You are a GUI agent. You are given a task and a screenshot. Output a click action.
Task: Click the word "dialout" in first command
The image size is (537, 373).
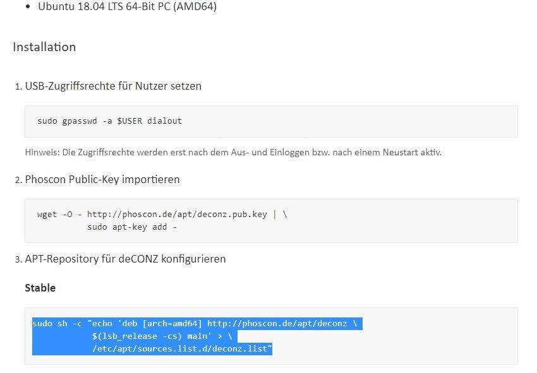click(164, 121)
